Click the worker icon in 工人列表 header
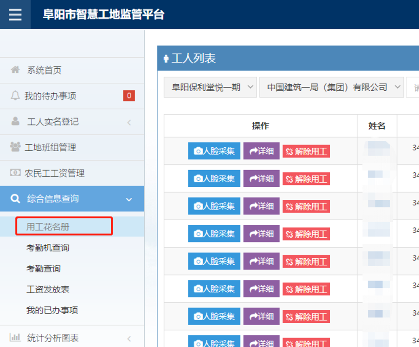The width and height of the screenshot is (419, 347). (166, 59)
